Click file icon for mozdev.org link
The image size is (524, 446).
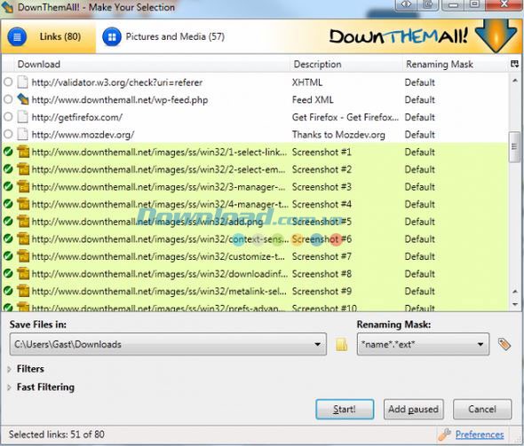click(23, 135)
